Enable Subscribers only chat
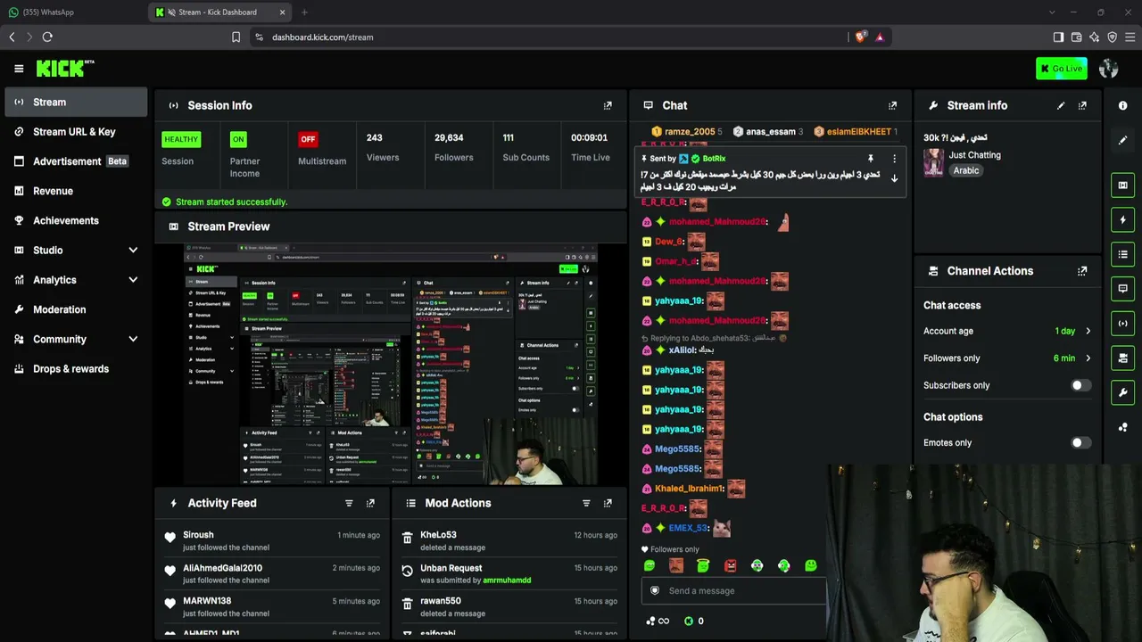1142x642 pixels. pyautogui.click(x=1080, y=385)
